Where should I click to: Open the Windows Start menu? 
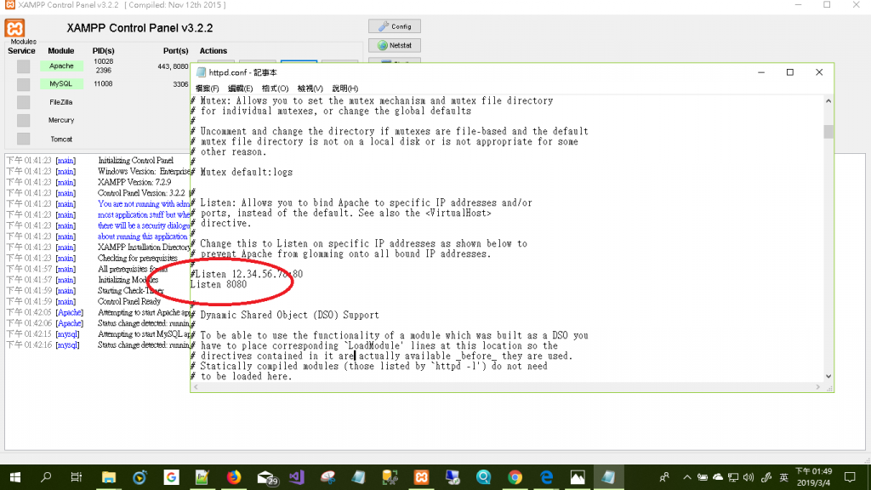pyautogui.click(x=15, y=477)
